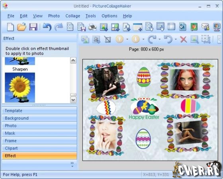This screenshot has width=223, height=179.
Task: Save collage as template icon
Action: (81, 27)
